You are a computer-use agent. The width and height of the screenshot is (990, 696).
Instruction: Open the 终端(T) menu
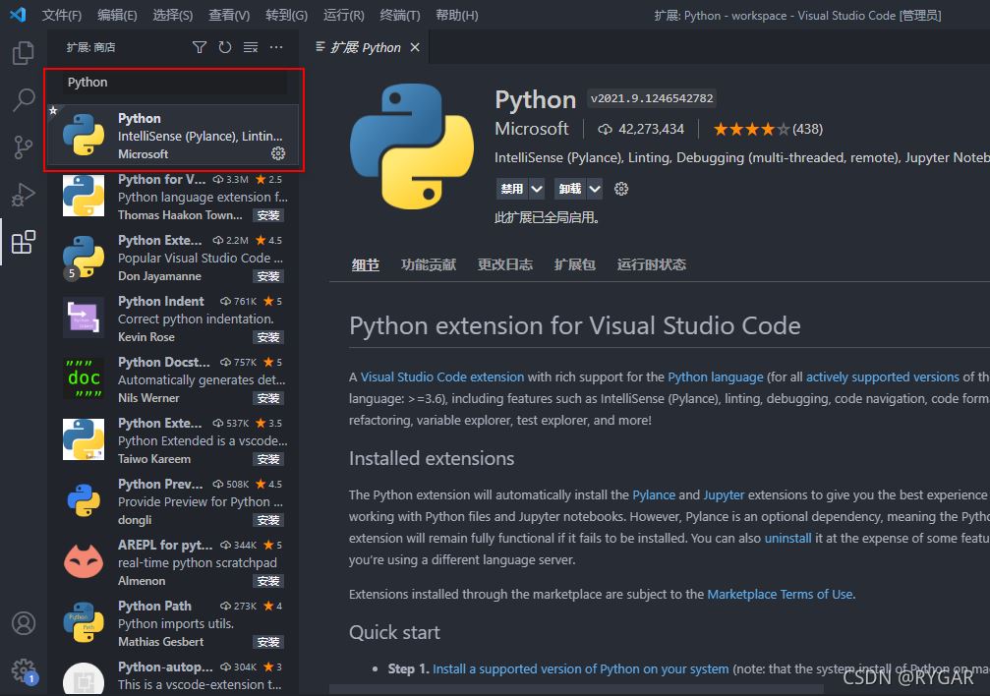(399, 16)
